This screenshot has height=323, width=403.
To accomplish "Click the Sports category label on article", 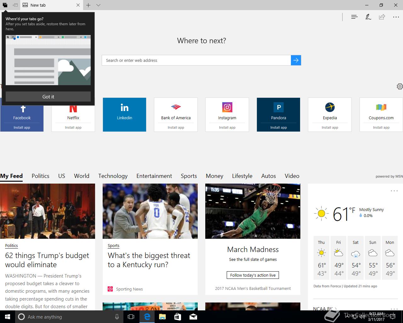I will point(113,245).
